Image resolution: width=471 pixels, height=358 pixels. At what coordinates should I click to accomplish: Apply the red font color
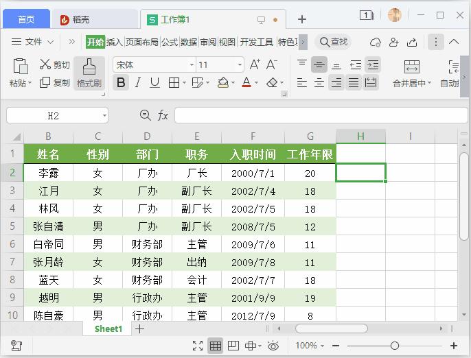point(246,82)
